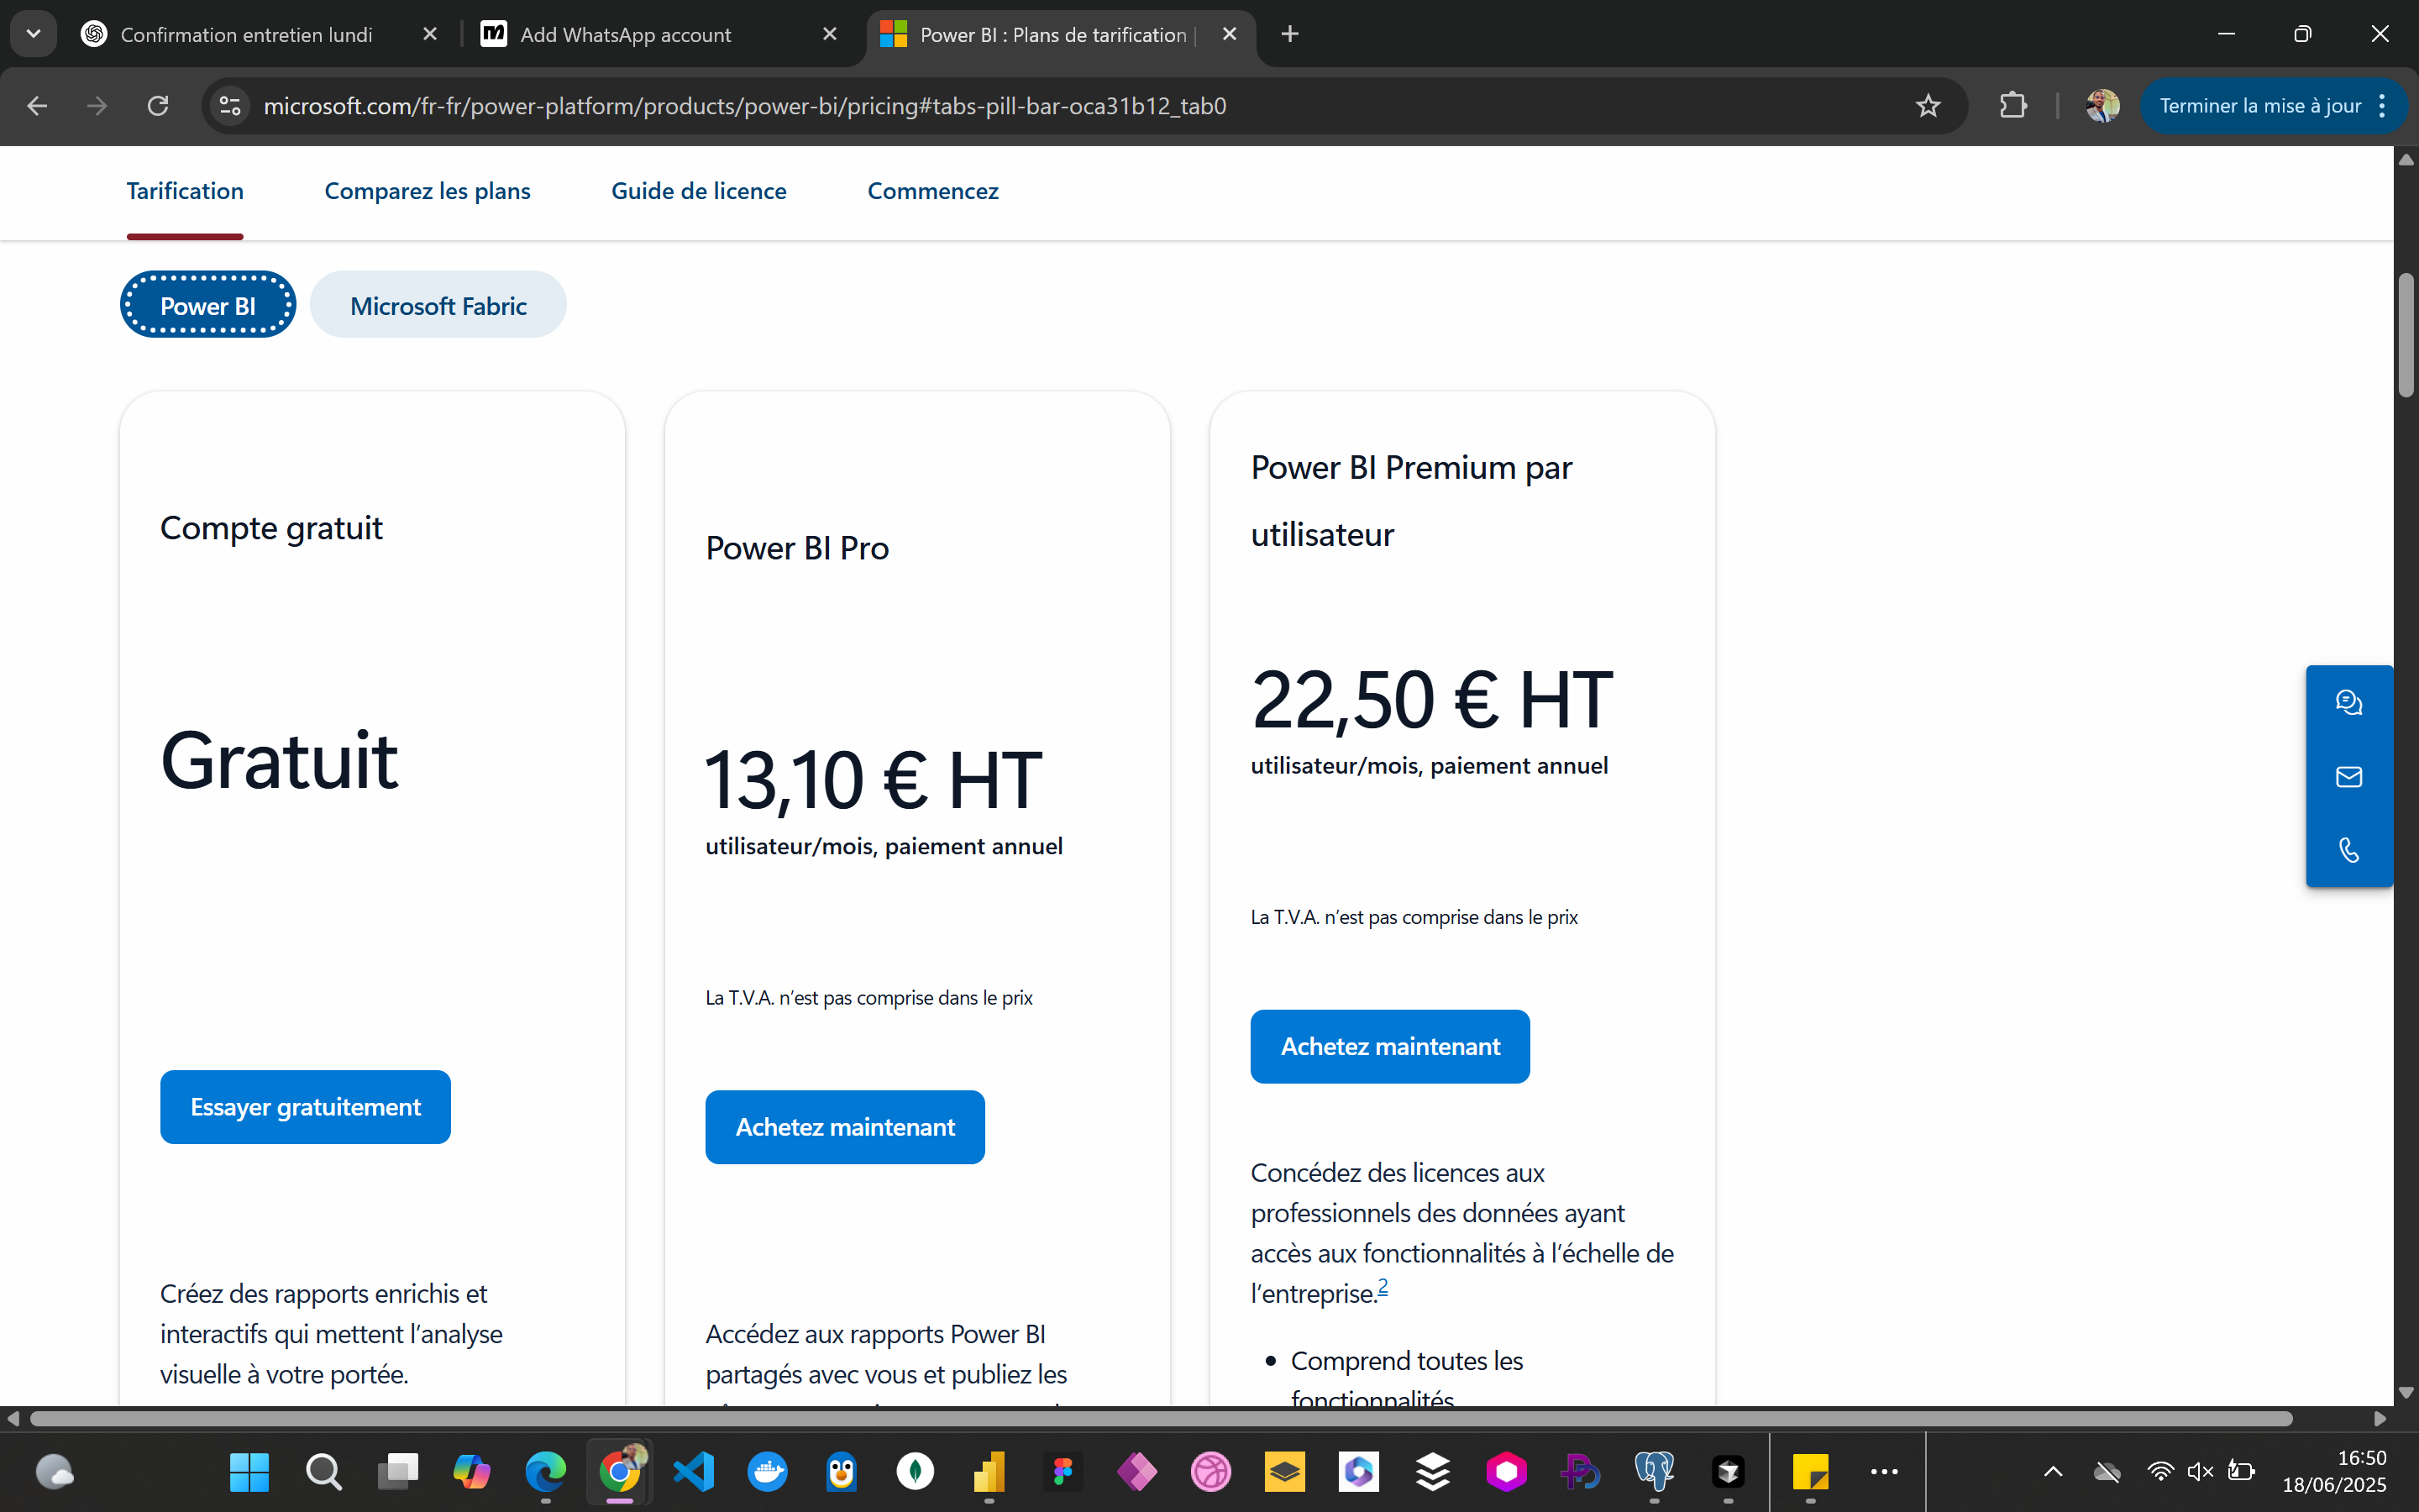This screenshot has width=2419, height=1512.
Task: Click the 22,50 € HT price text
Action: pos(1431,700)
